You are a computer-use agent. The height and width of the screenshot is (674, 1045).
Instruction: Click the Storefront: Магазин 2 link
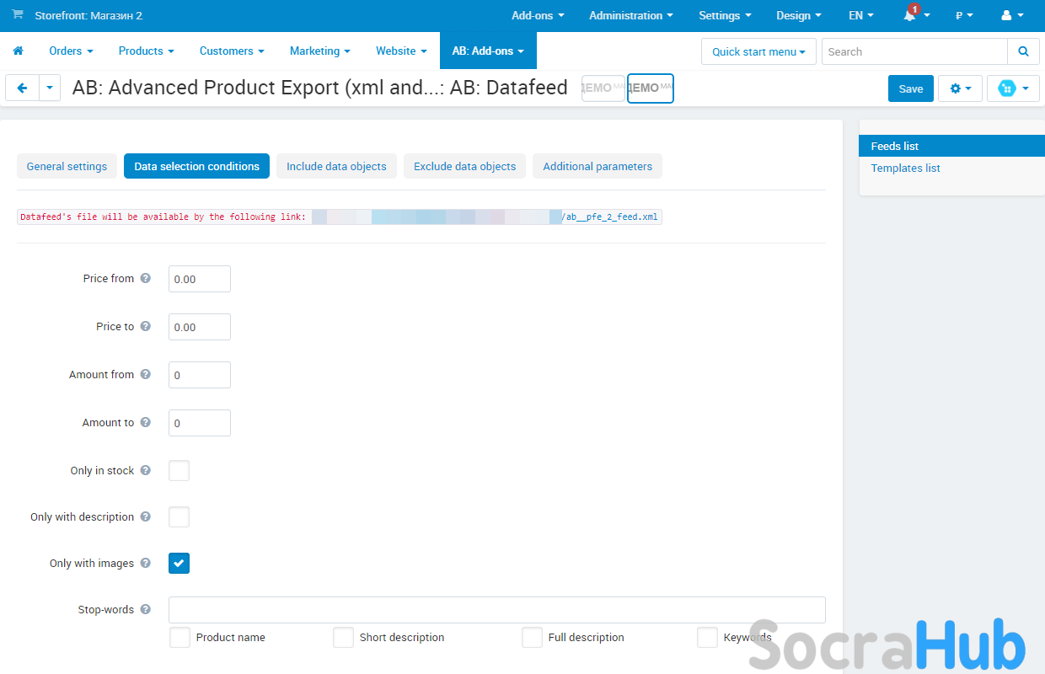point(88,15)
